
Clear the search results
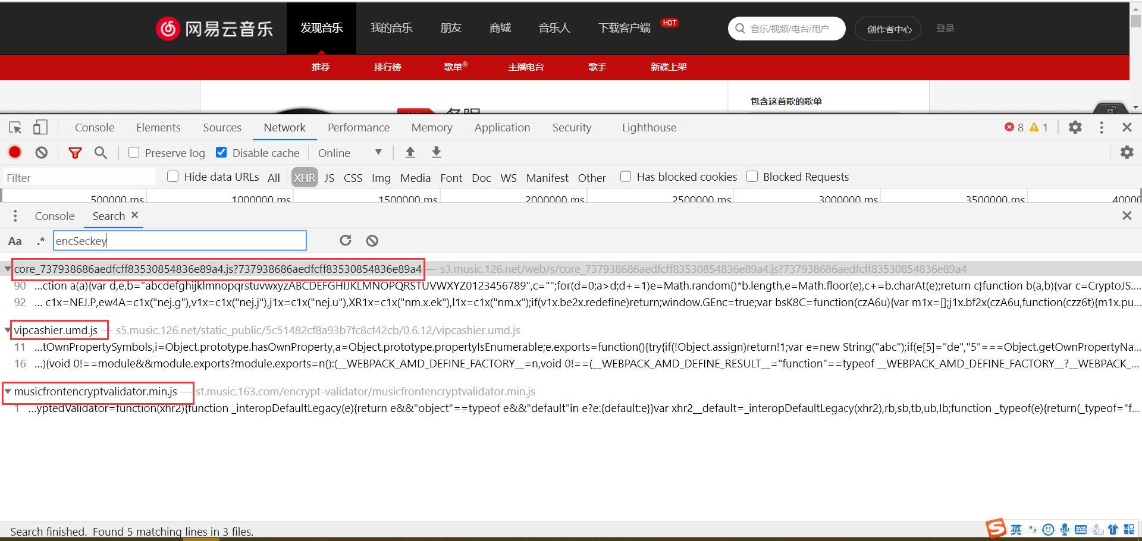point(372,240)
